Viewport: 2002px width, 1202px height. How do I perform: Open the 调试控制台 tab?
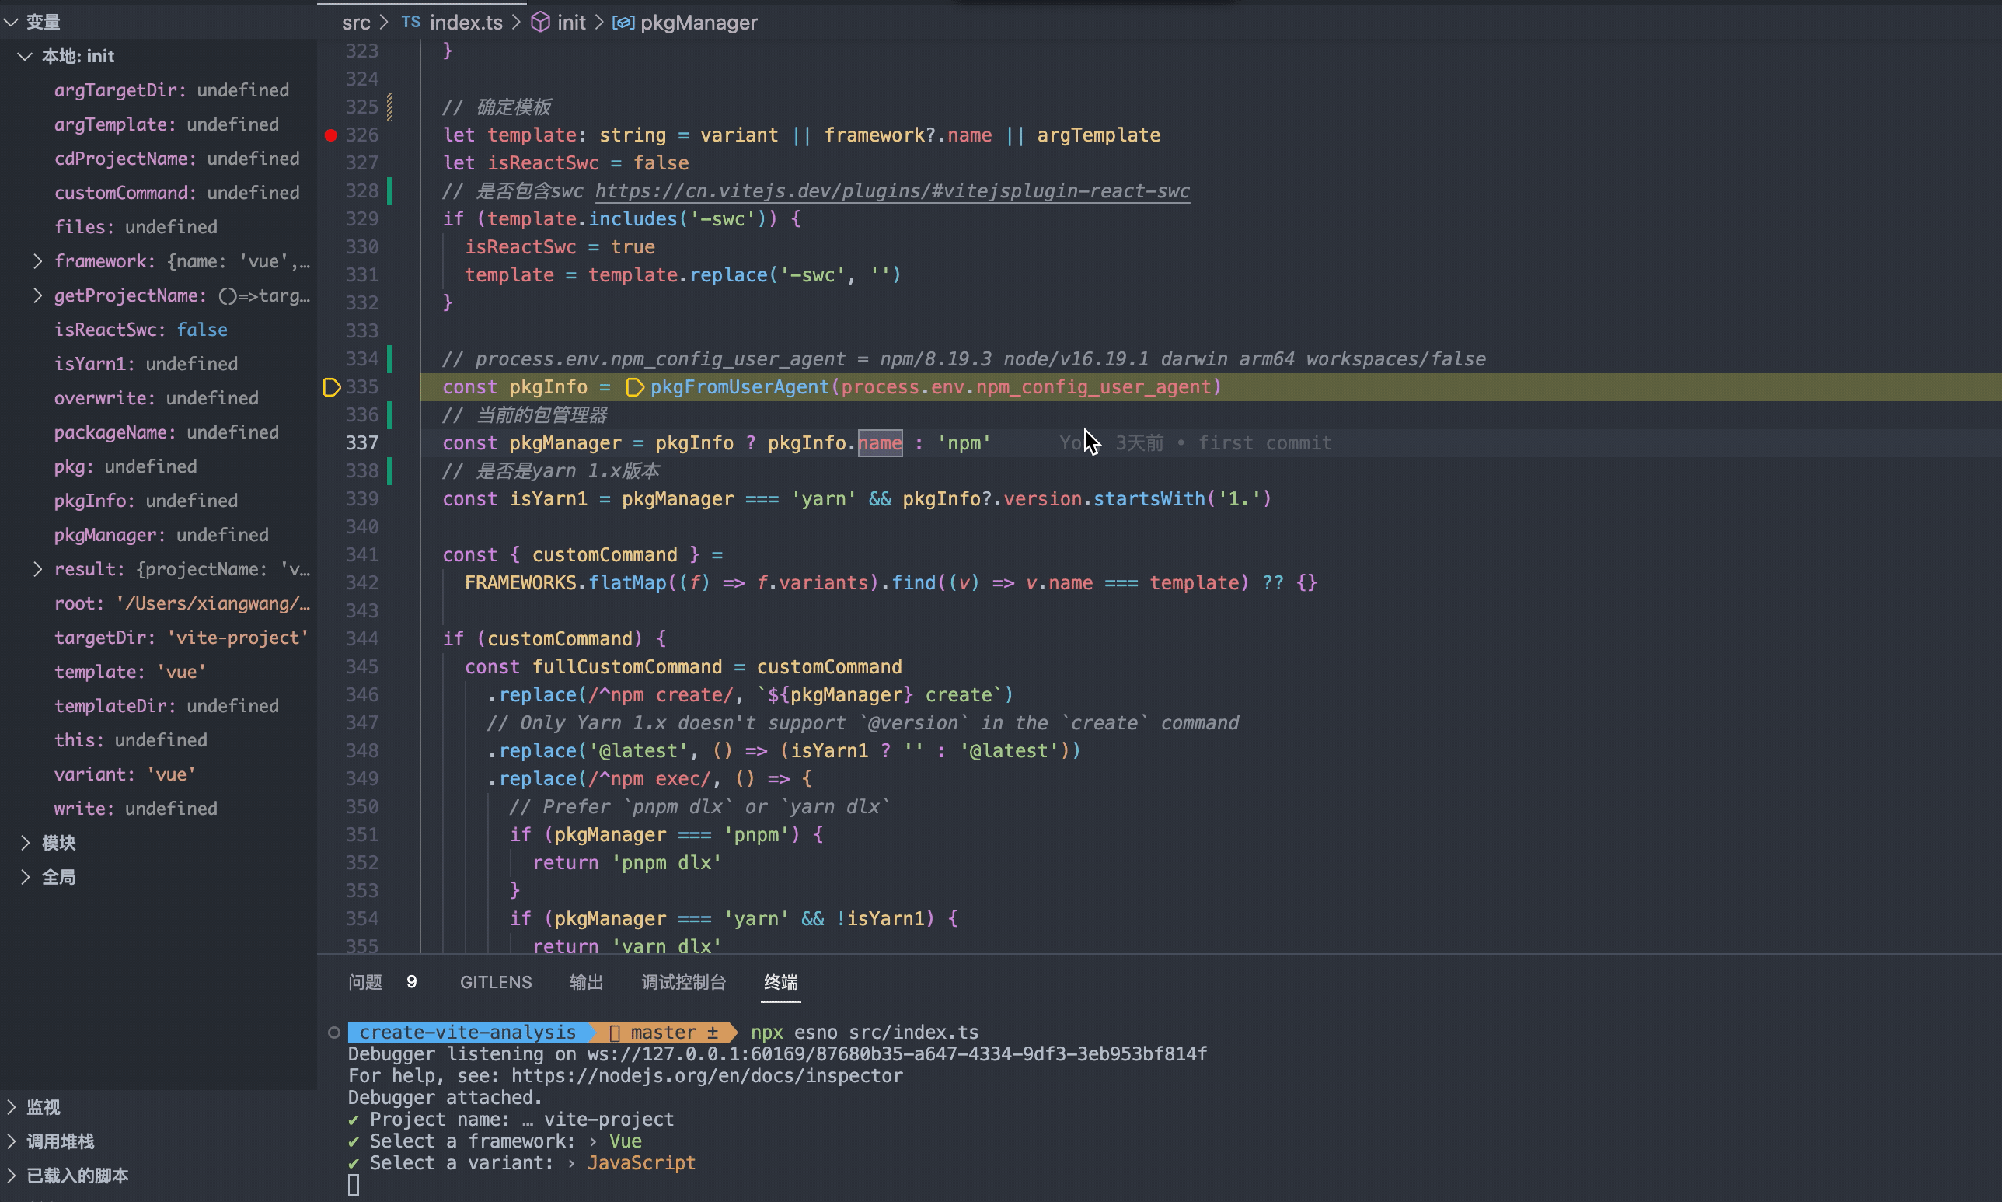click(682, 982)
